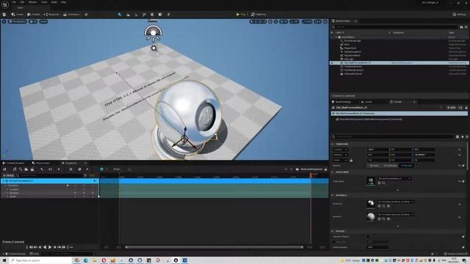Open the Details property matrix grid icon
This screenshot has height=264, width=470.
(x=458, y=137)
